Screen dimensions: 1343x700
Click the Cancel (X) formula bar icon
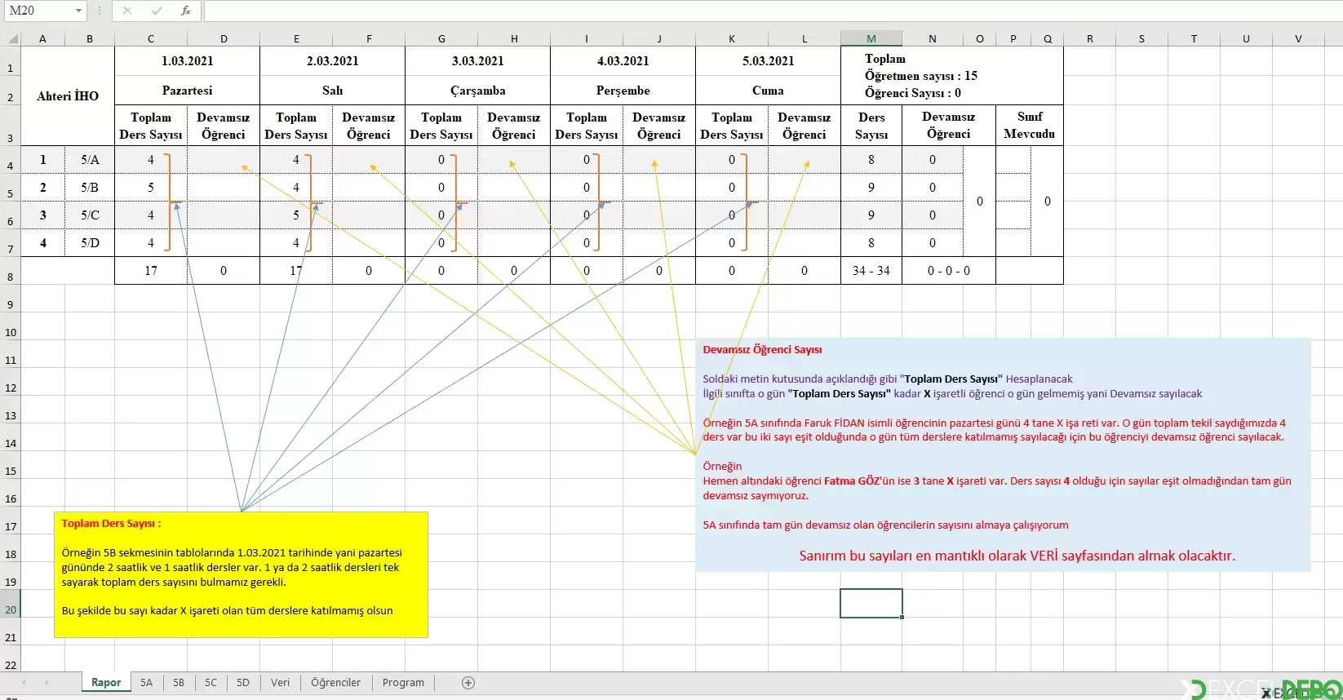(x=126, y=11)
